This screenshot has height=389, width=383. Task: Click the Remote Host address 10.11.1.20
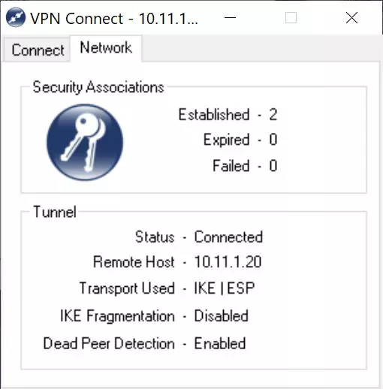point(228,262)
